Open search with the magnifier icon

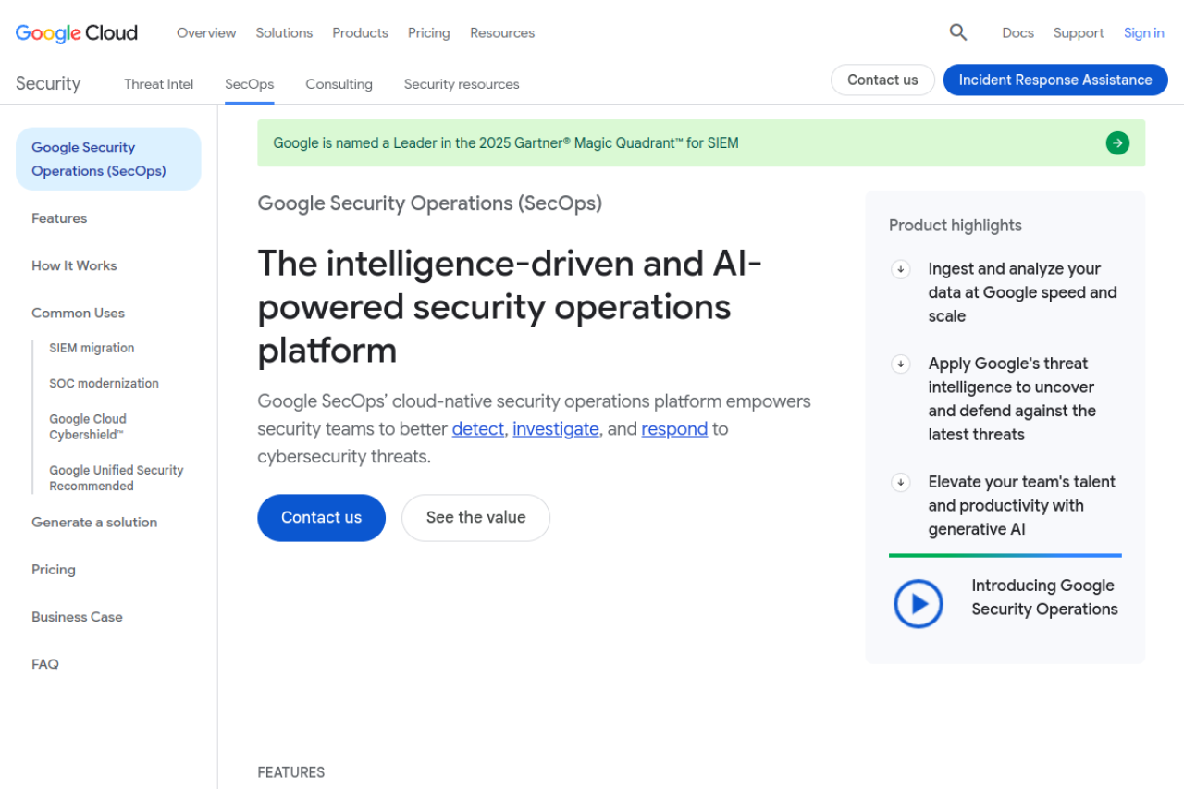[958, 32]
